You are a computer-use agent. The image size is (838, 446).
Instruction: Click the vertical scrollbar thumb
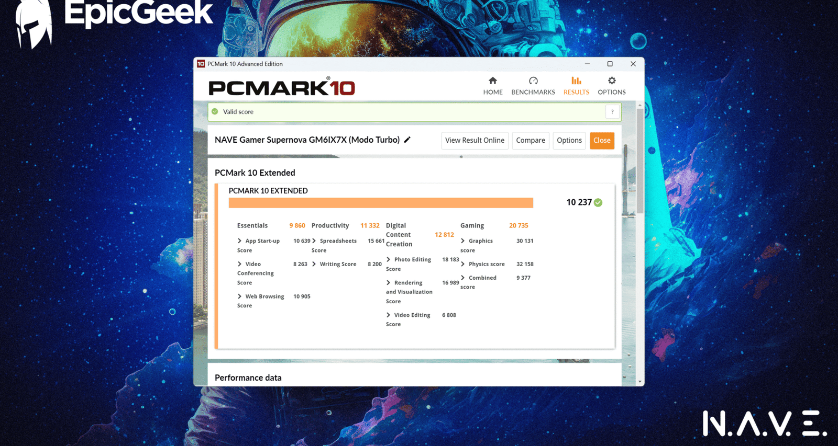tap(640, 161)
